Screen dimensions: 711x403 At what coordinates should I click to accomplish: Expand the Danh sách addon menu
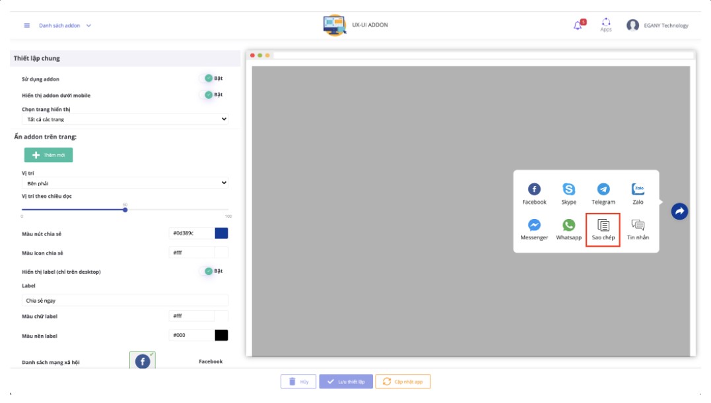click(65, 26)
